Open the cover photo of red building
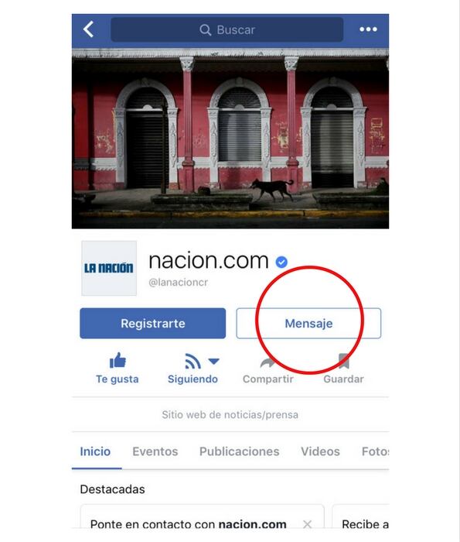Viewport: 460px width, 542px height. click(x=230, y=139)
